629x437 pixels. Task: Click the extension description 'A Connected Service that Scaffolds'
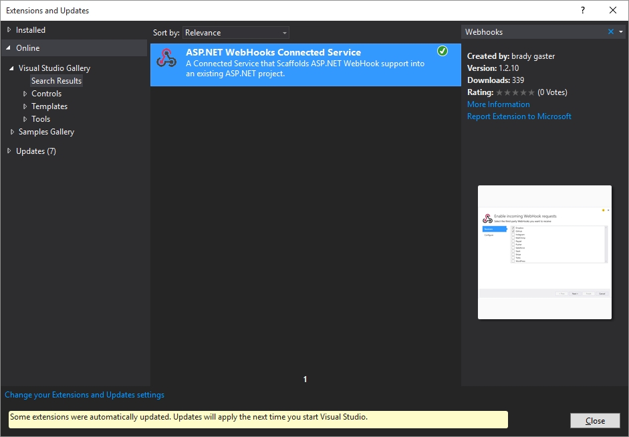(305, 69)
